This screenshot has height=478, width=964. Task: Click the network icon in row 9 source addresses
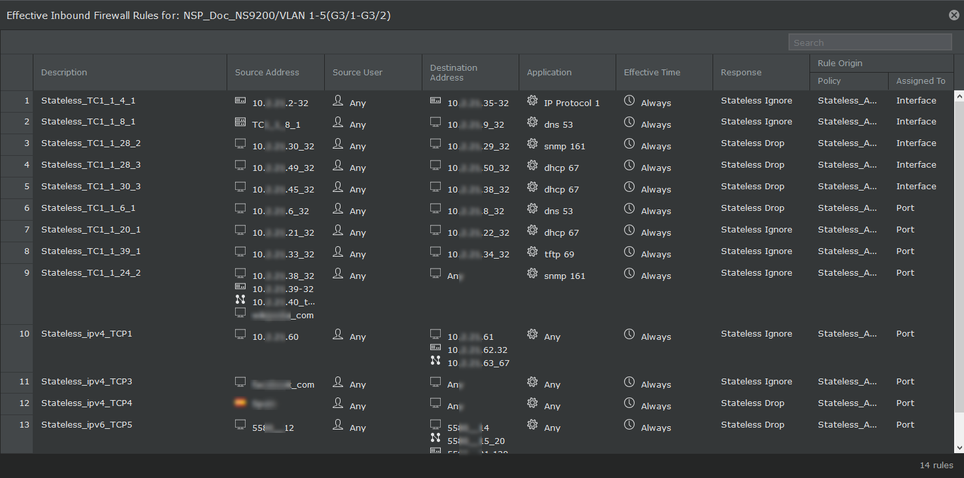point(240,300)
